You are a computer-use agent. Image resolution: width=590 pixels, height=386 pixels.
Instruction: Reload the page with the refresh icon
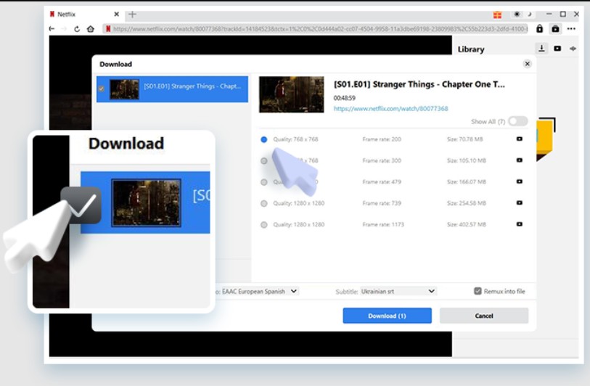(x=77, y=29)
